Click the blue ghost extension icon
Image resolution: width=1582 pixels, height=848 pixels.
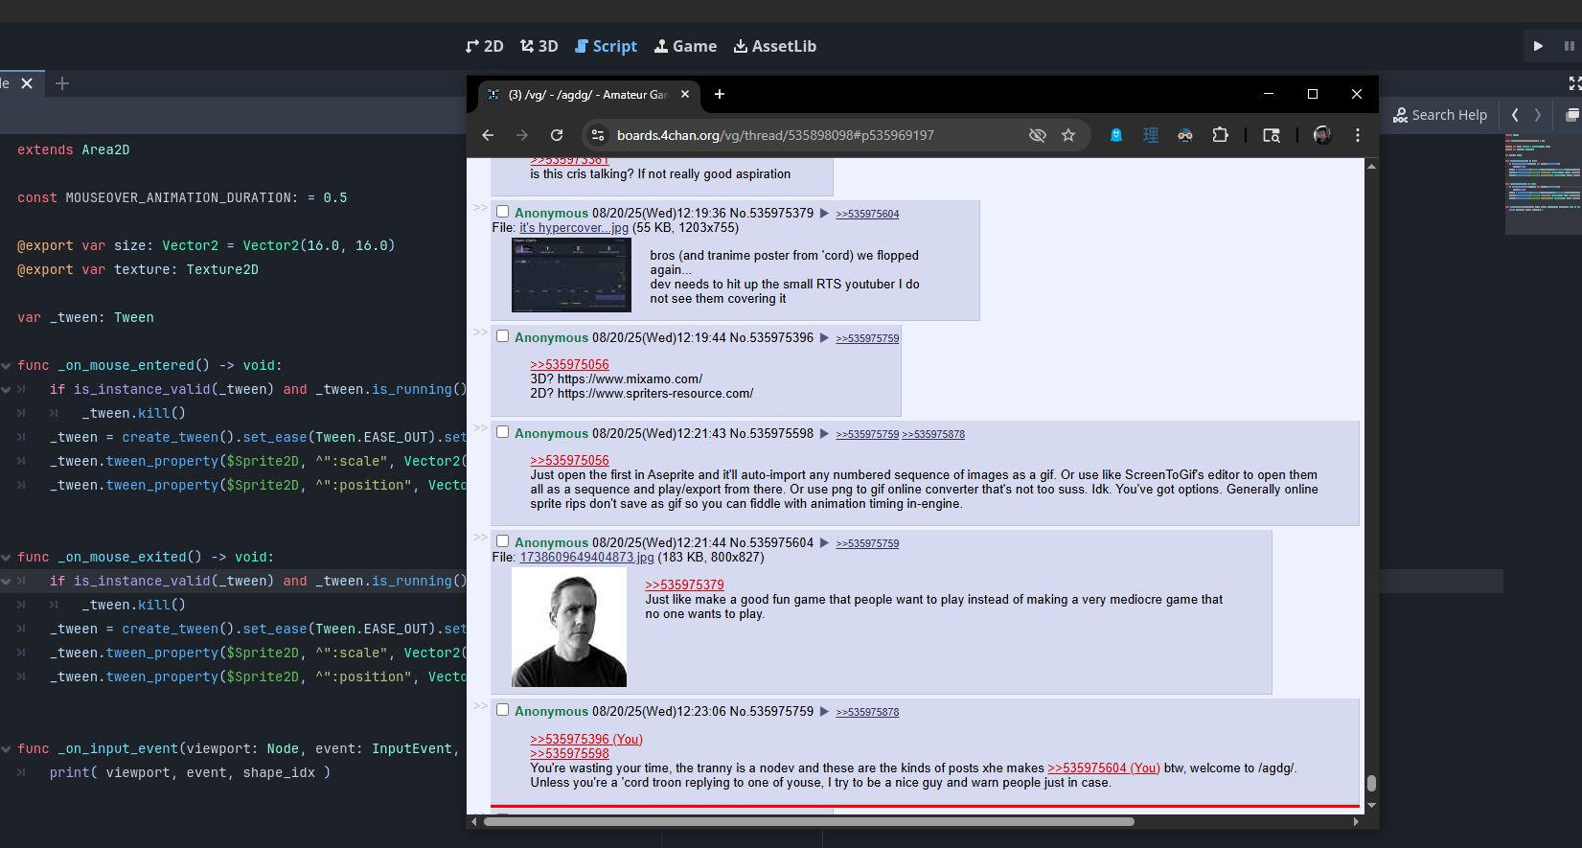(1116, 135)
